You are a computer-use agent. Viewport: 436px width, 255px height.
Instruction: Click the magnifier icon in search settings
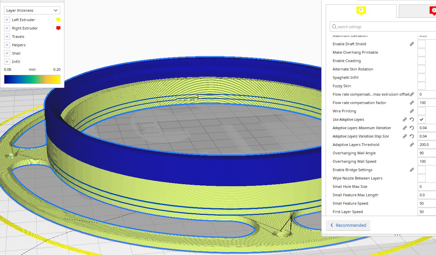coord(334,27)
